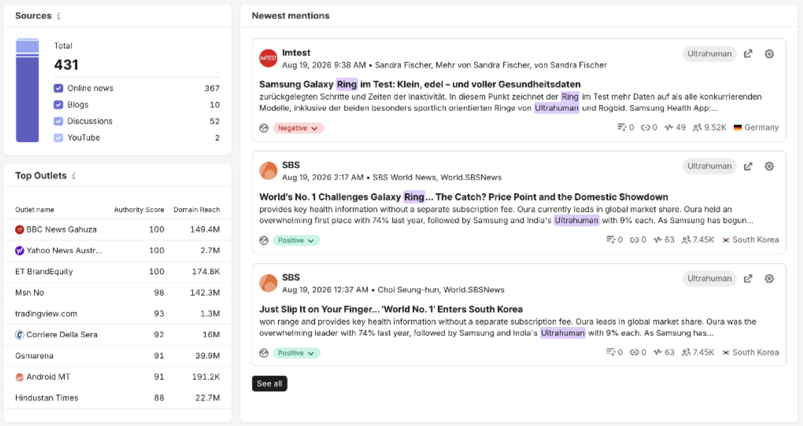
Task: Click the Online news count 367
Action: [212, 88]
